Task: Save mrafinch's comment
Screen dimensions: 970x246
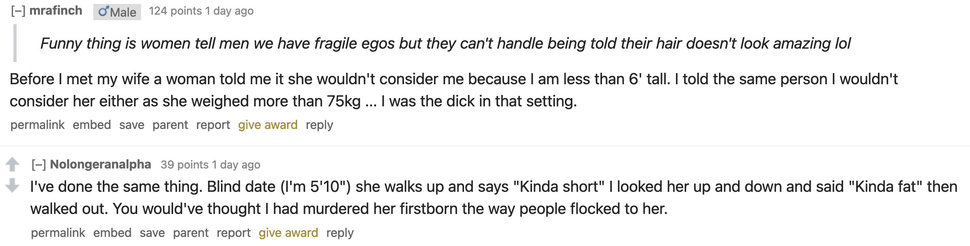Action: pos(132,125)
